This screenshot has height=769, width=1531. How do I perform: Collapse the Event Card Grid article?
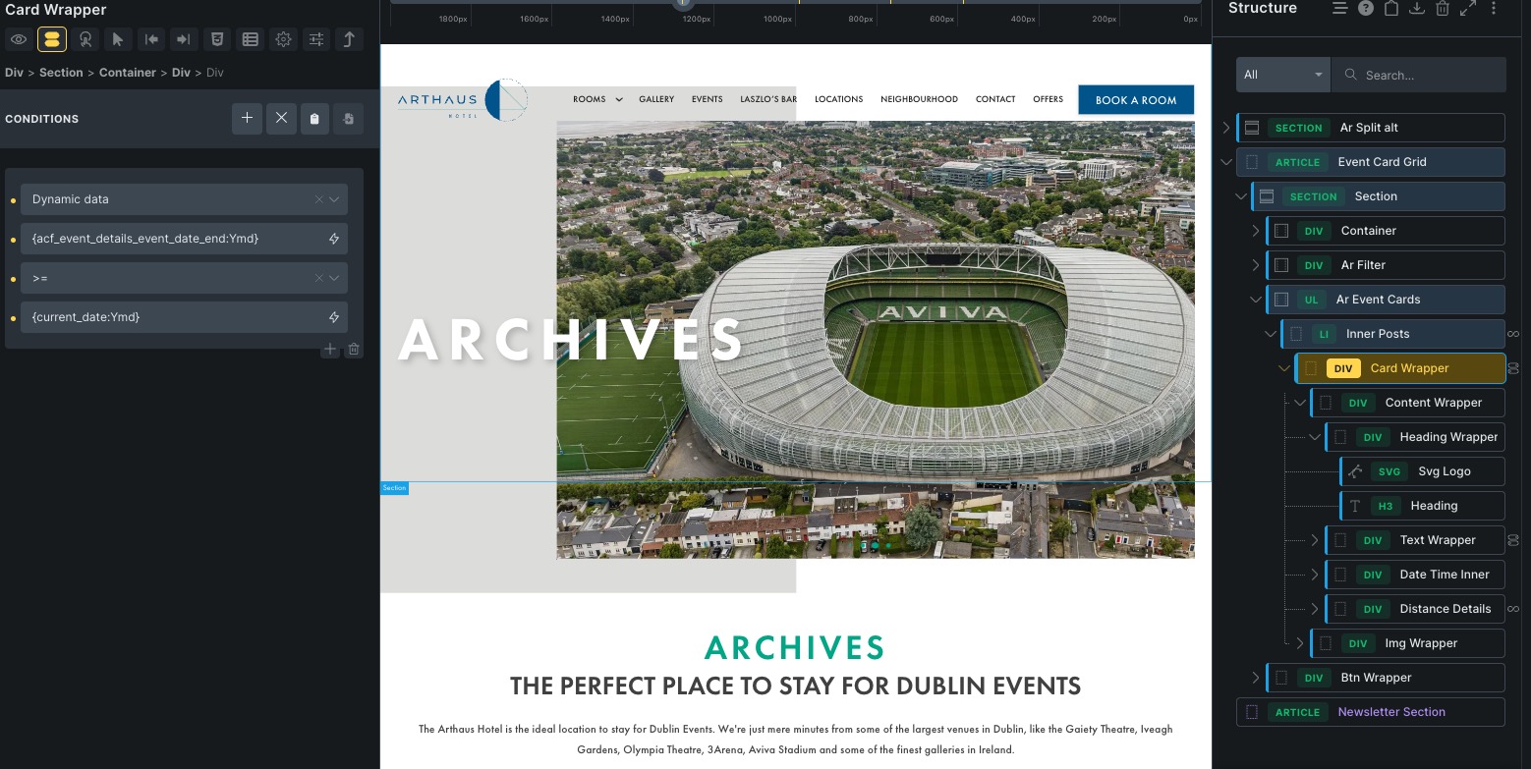click(1226, 162)
